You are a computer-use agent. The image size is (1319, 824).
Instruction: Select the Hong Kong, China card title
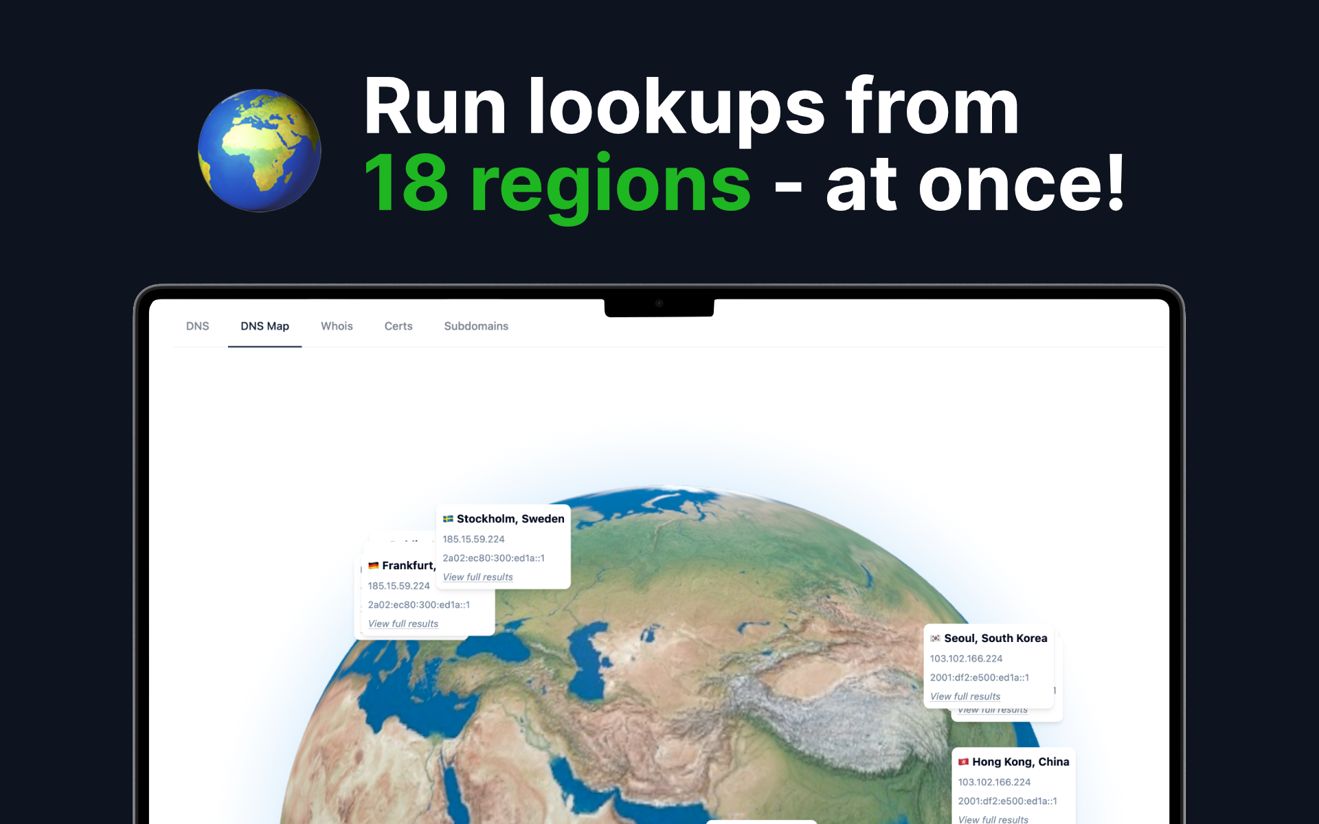[x=1020, y=762]
